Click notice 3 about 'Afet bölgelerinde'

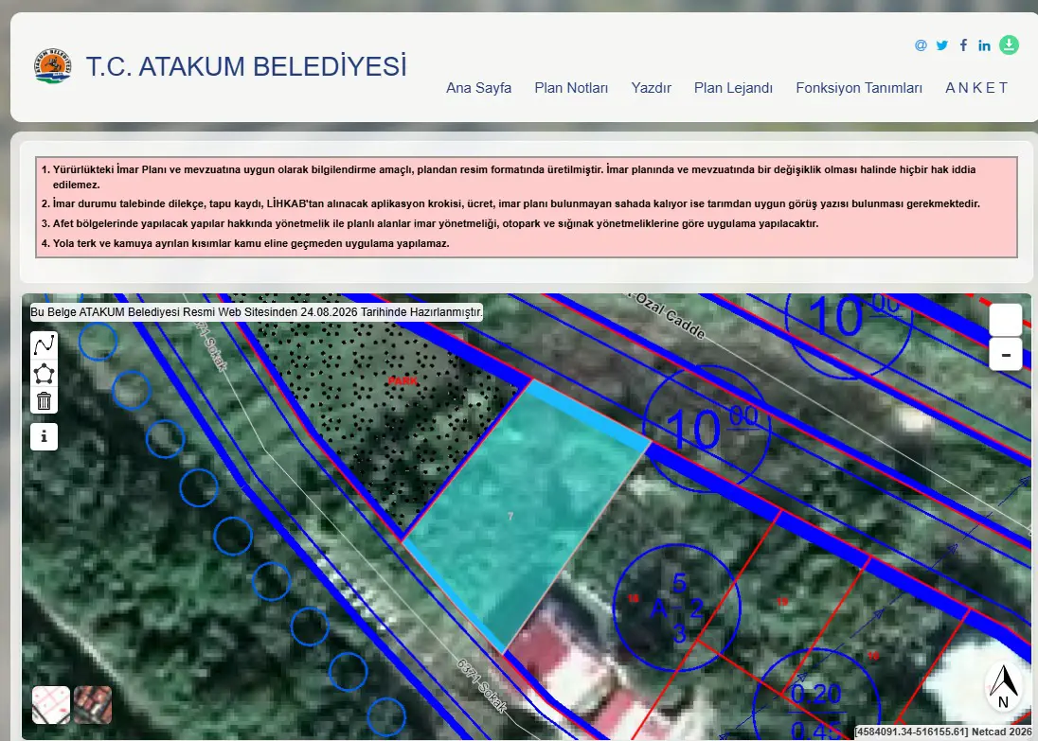point(436,223)
